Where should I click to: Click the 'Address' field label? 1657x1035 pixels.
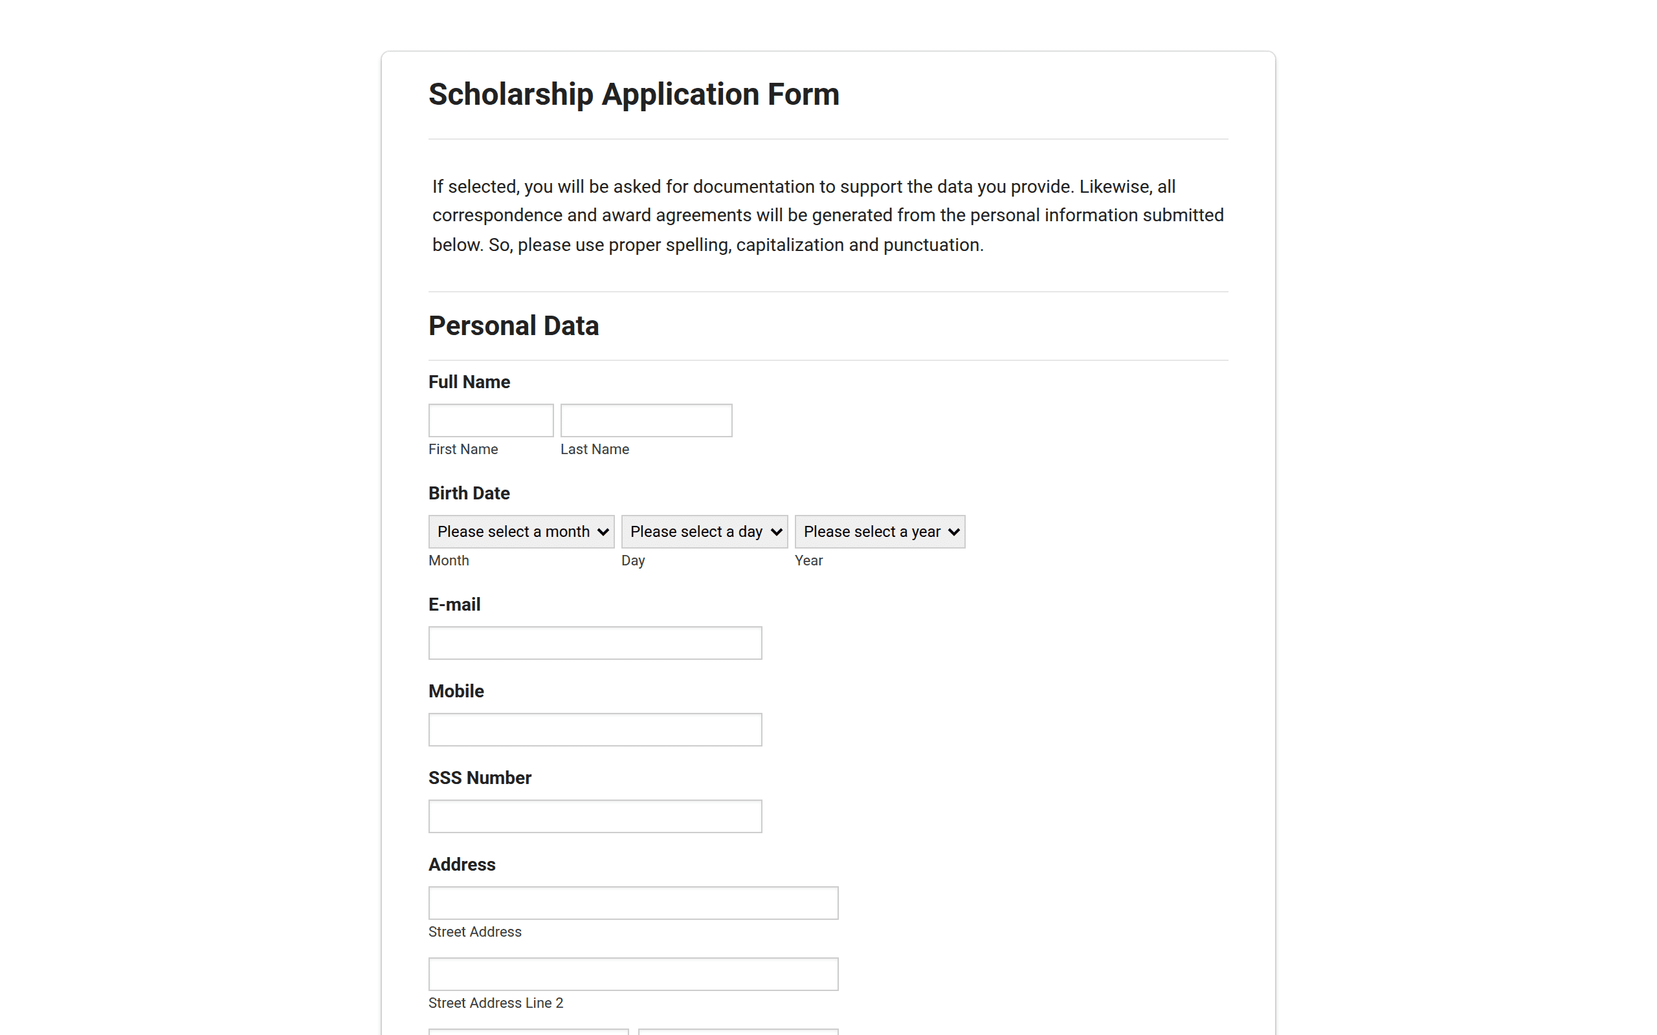coord(462,865)
